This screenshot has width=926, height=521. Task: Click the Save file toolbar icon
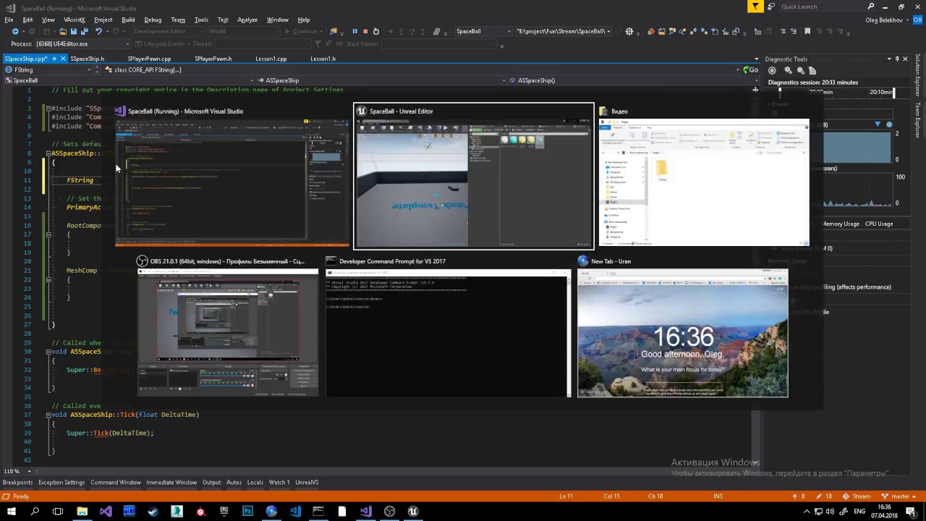74,31
